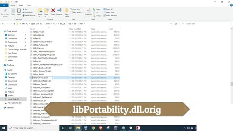The image size is (233, 131).
Task: Open the Properties icon with checkmark
Action: point(88,11)
